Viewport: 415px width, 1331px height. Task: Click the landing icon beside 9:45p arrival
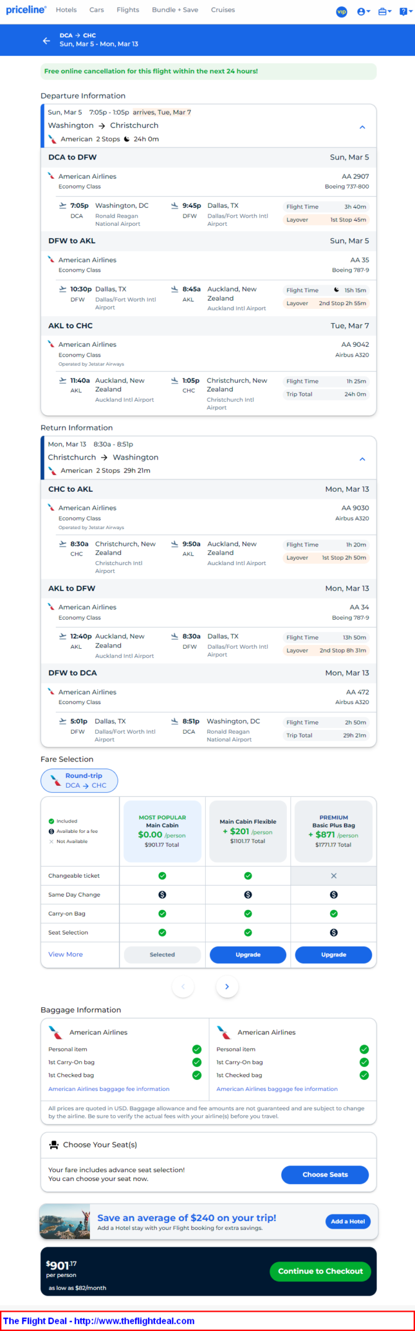(x=175, y=205)
